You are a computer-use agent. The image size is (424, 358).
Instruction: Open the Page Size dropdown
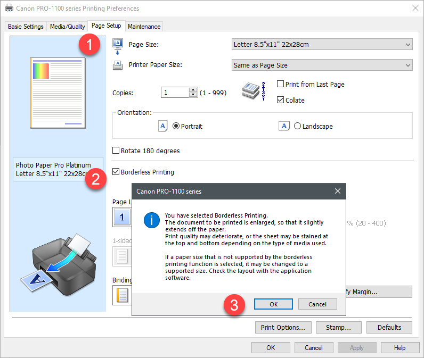click(322, 45)
